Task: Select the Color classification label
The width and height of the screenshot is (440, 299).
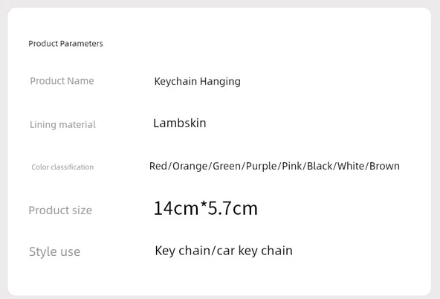Action: click(x=62, y=167)
